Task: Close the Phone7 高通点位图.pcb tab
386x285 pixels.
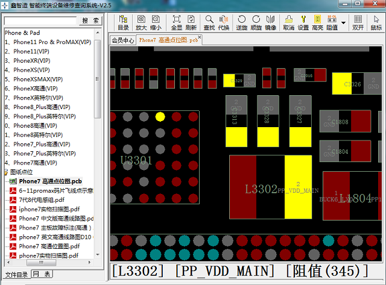Action: click(200, 37)
